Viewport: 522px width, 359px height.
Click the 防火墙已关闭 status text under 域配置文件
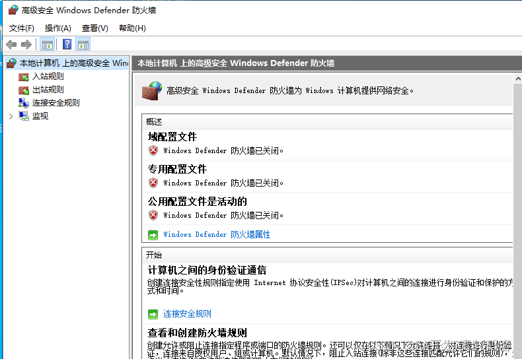point(223,150)
